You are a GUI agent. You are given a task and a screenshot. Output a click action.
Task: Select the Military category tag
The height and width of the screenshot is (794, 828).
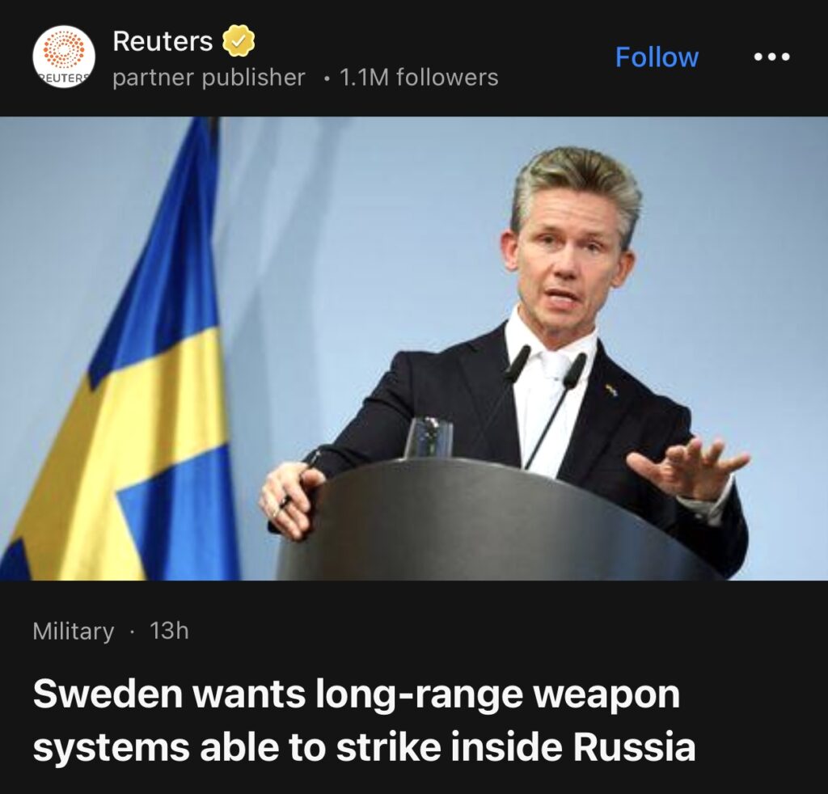pyautogui.click(x=74, y=631)
